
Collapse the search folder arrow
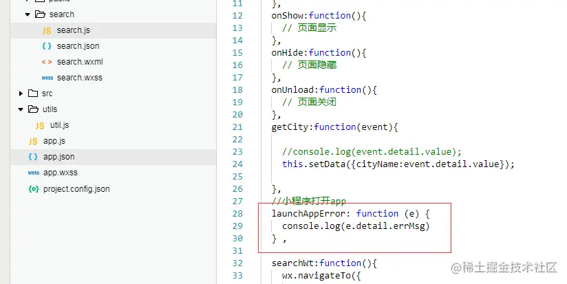[28, 15]
